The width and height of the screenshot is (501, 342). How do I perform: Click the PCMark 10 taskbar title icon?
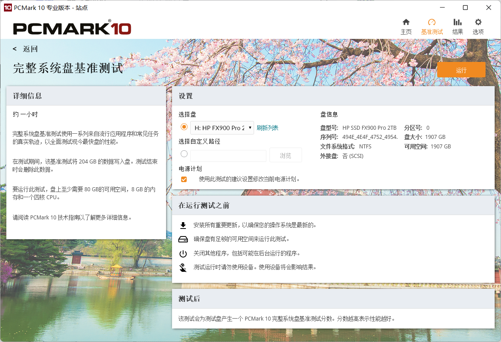(x=7, y=8)
